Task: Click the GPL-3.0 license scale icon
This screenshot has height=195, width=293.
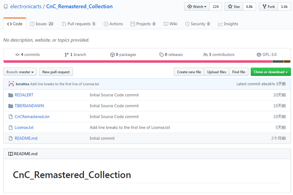Action: [259, 55]
